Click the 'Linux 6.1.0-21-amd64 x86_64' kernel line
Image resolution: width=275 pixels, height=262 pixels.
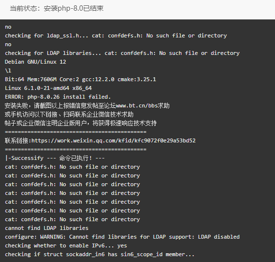48,88
